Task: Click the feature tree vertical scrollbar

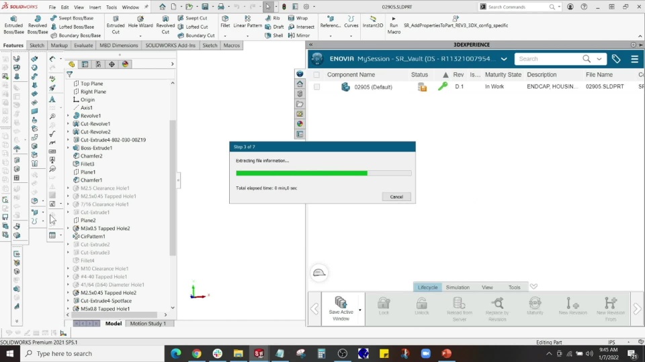Action: [x=173, y=188]
